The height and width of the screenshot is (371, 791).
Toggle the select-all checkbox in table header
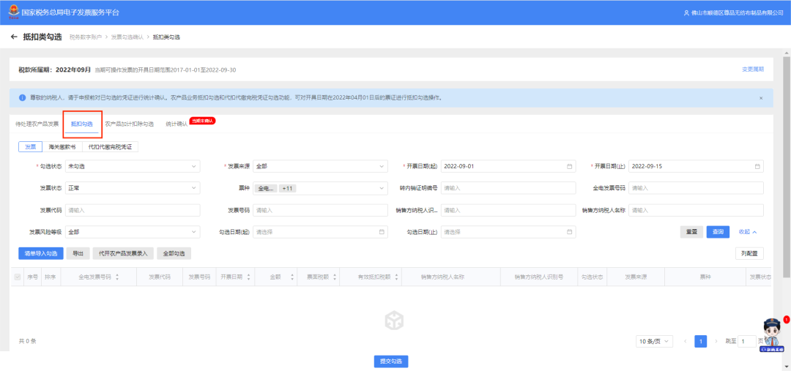click(18, 277)
